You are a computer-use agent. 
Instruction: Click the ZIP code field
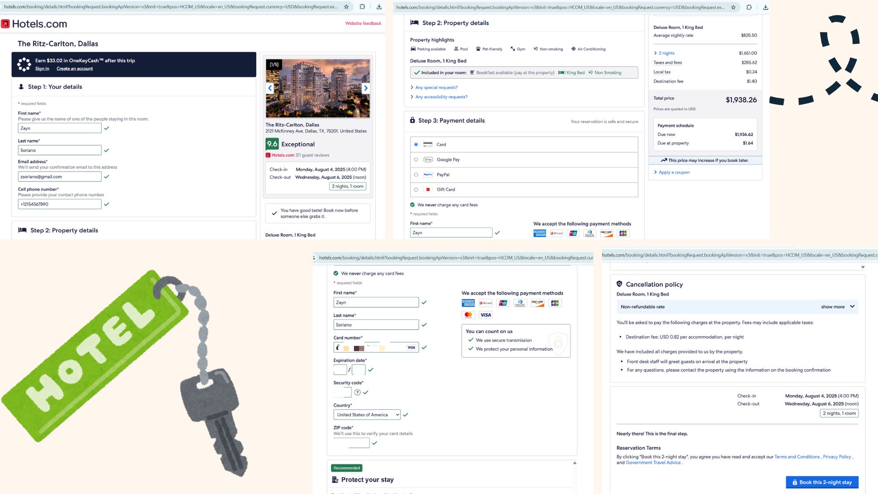coord(351,443)
